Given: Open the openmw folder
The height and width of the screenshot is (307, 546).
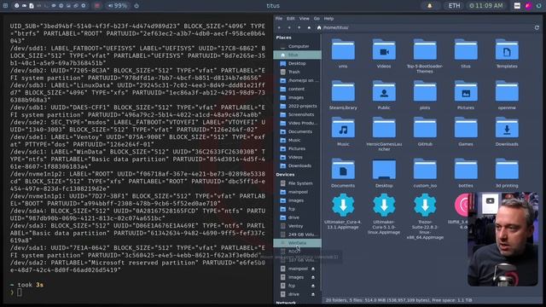Looking at the screenshot, I should pyautogui.click(x=507, y=95).
